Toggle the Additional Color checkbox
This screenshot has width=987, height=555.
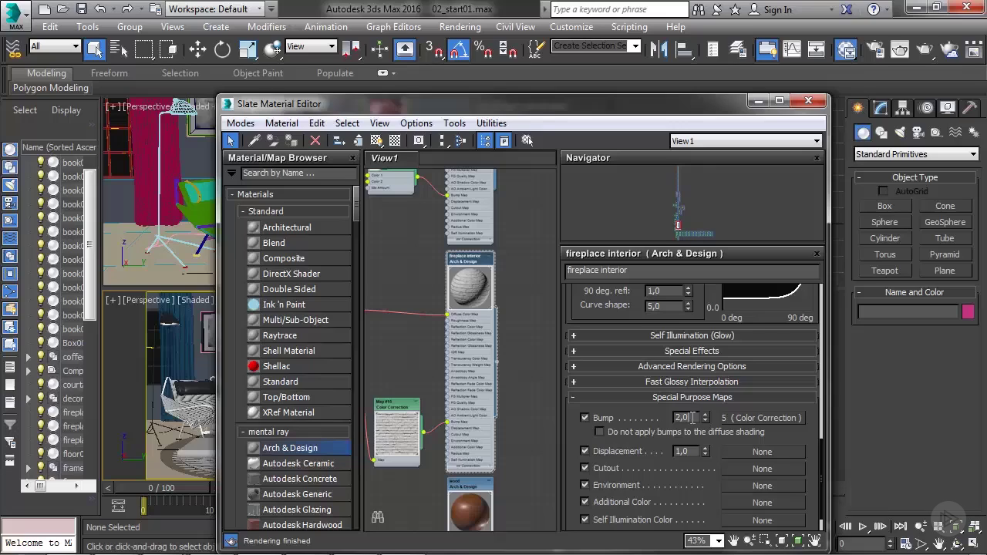[x=584, y=502]
